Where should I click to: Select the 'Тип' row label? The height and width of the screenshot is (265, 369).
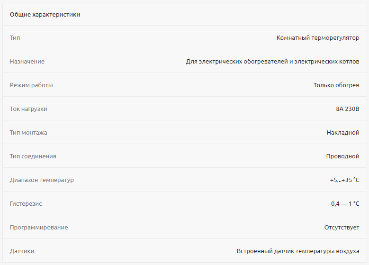[x=15, y=38]
